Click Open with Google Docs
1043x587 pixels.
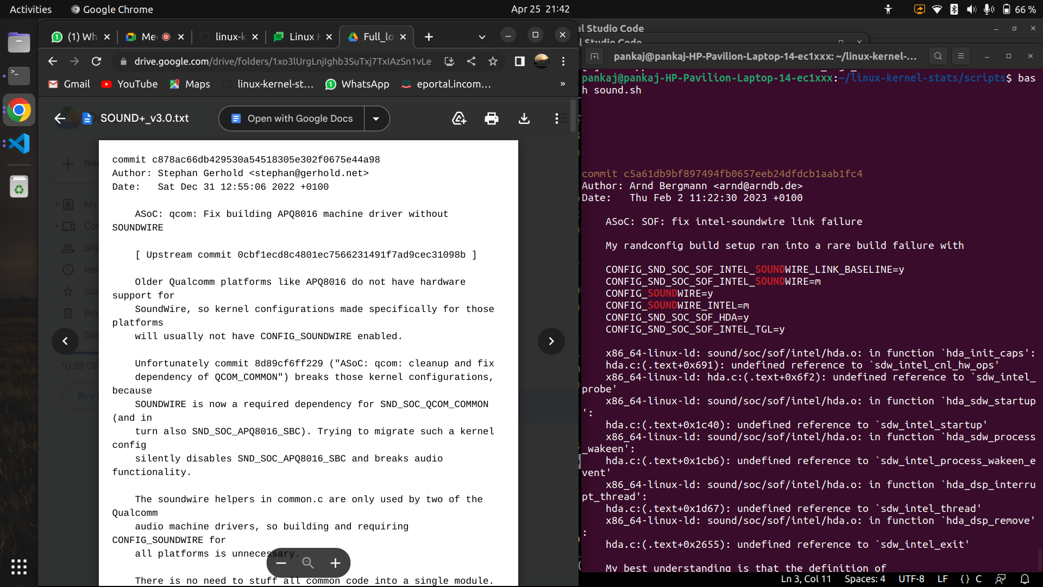(292, 118)
